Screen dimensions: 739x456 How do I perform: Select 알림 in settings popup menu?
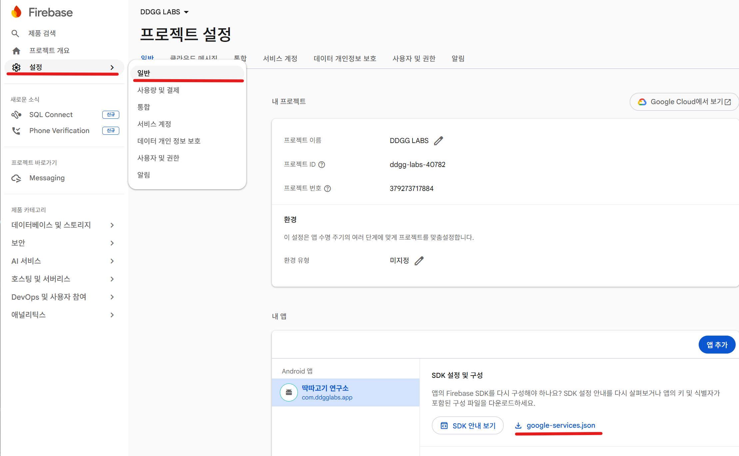click(187, 175)
